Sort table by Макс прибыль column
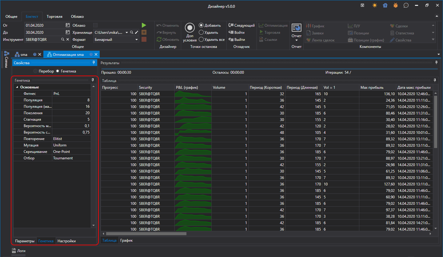The width and height of the screenshot is (443, 257). click(x=377, y=88)
